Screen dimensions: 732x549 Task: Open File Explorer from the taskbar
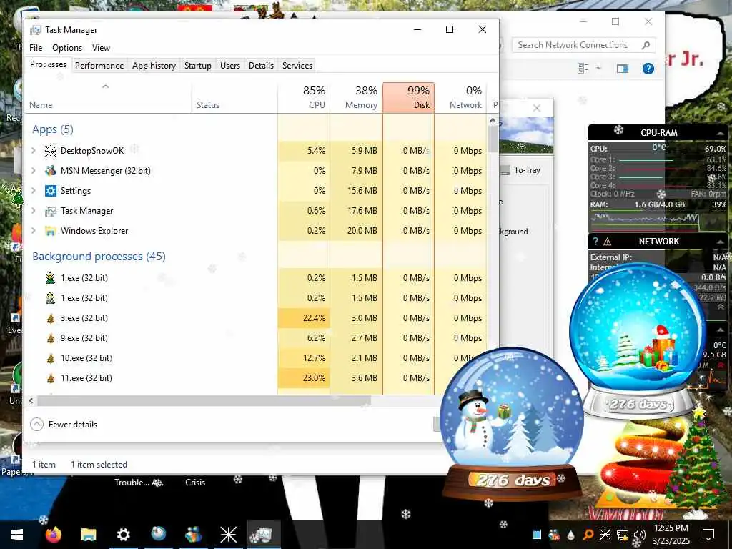coord(88,535)
